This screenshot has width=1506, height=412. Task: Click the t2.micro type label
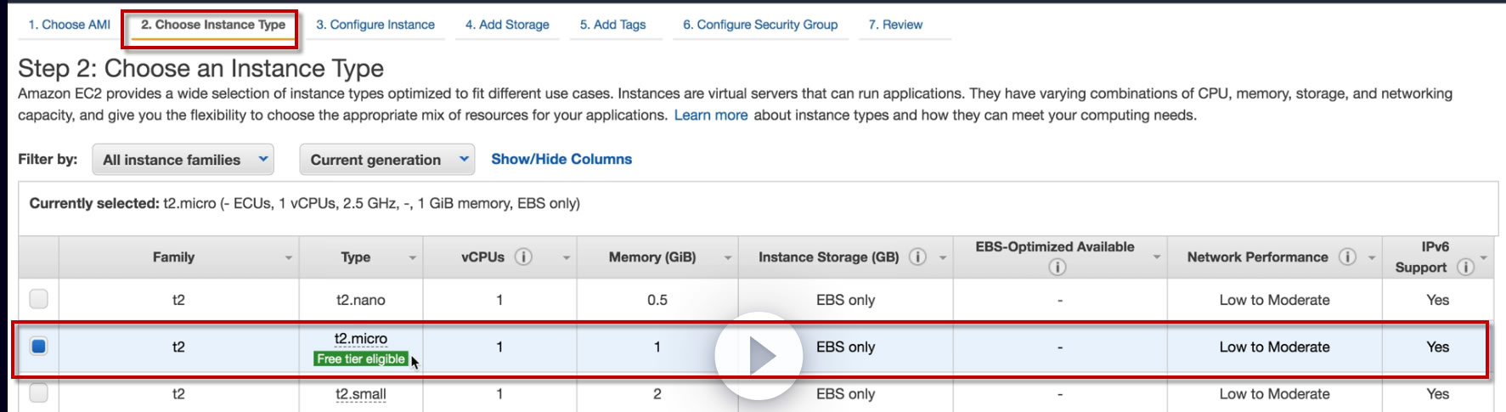[361, 338]
